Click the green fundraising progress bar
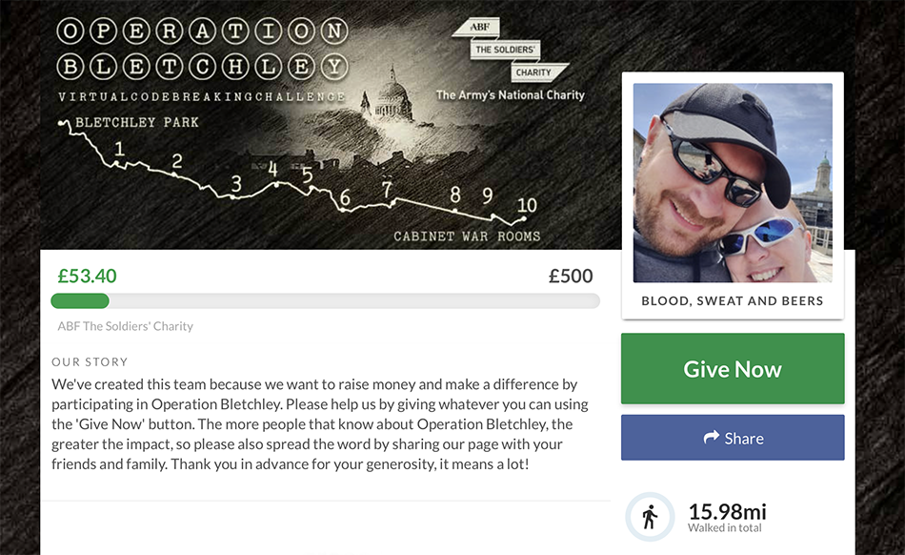Image resolution: width=905 pixels, height=555 pixels. [x=326, y=301]
